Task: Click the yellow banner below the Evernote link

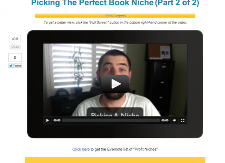Action: (115, 160)
